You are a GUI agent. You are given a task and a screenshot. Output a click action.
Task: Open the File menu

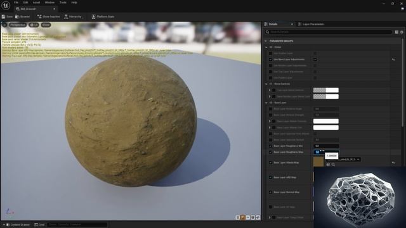coord(16,3)
